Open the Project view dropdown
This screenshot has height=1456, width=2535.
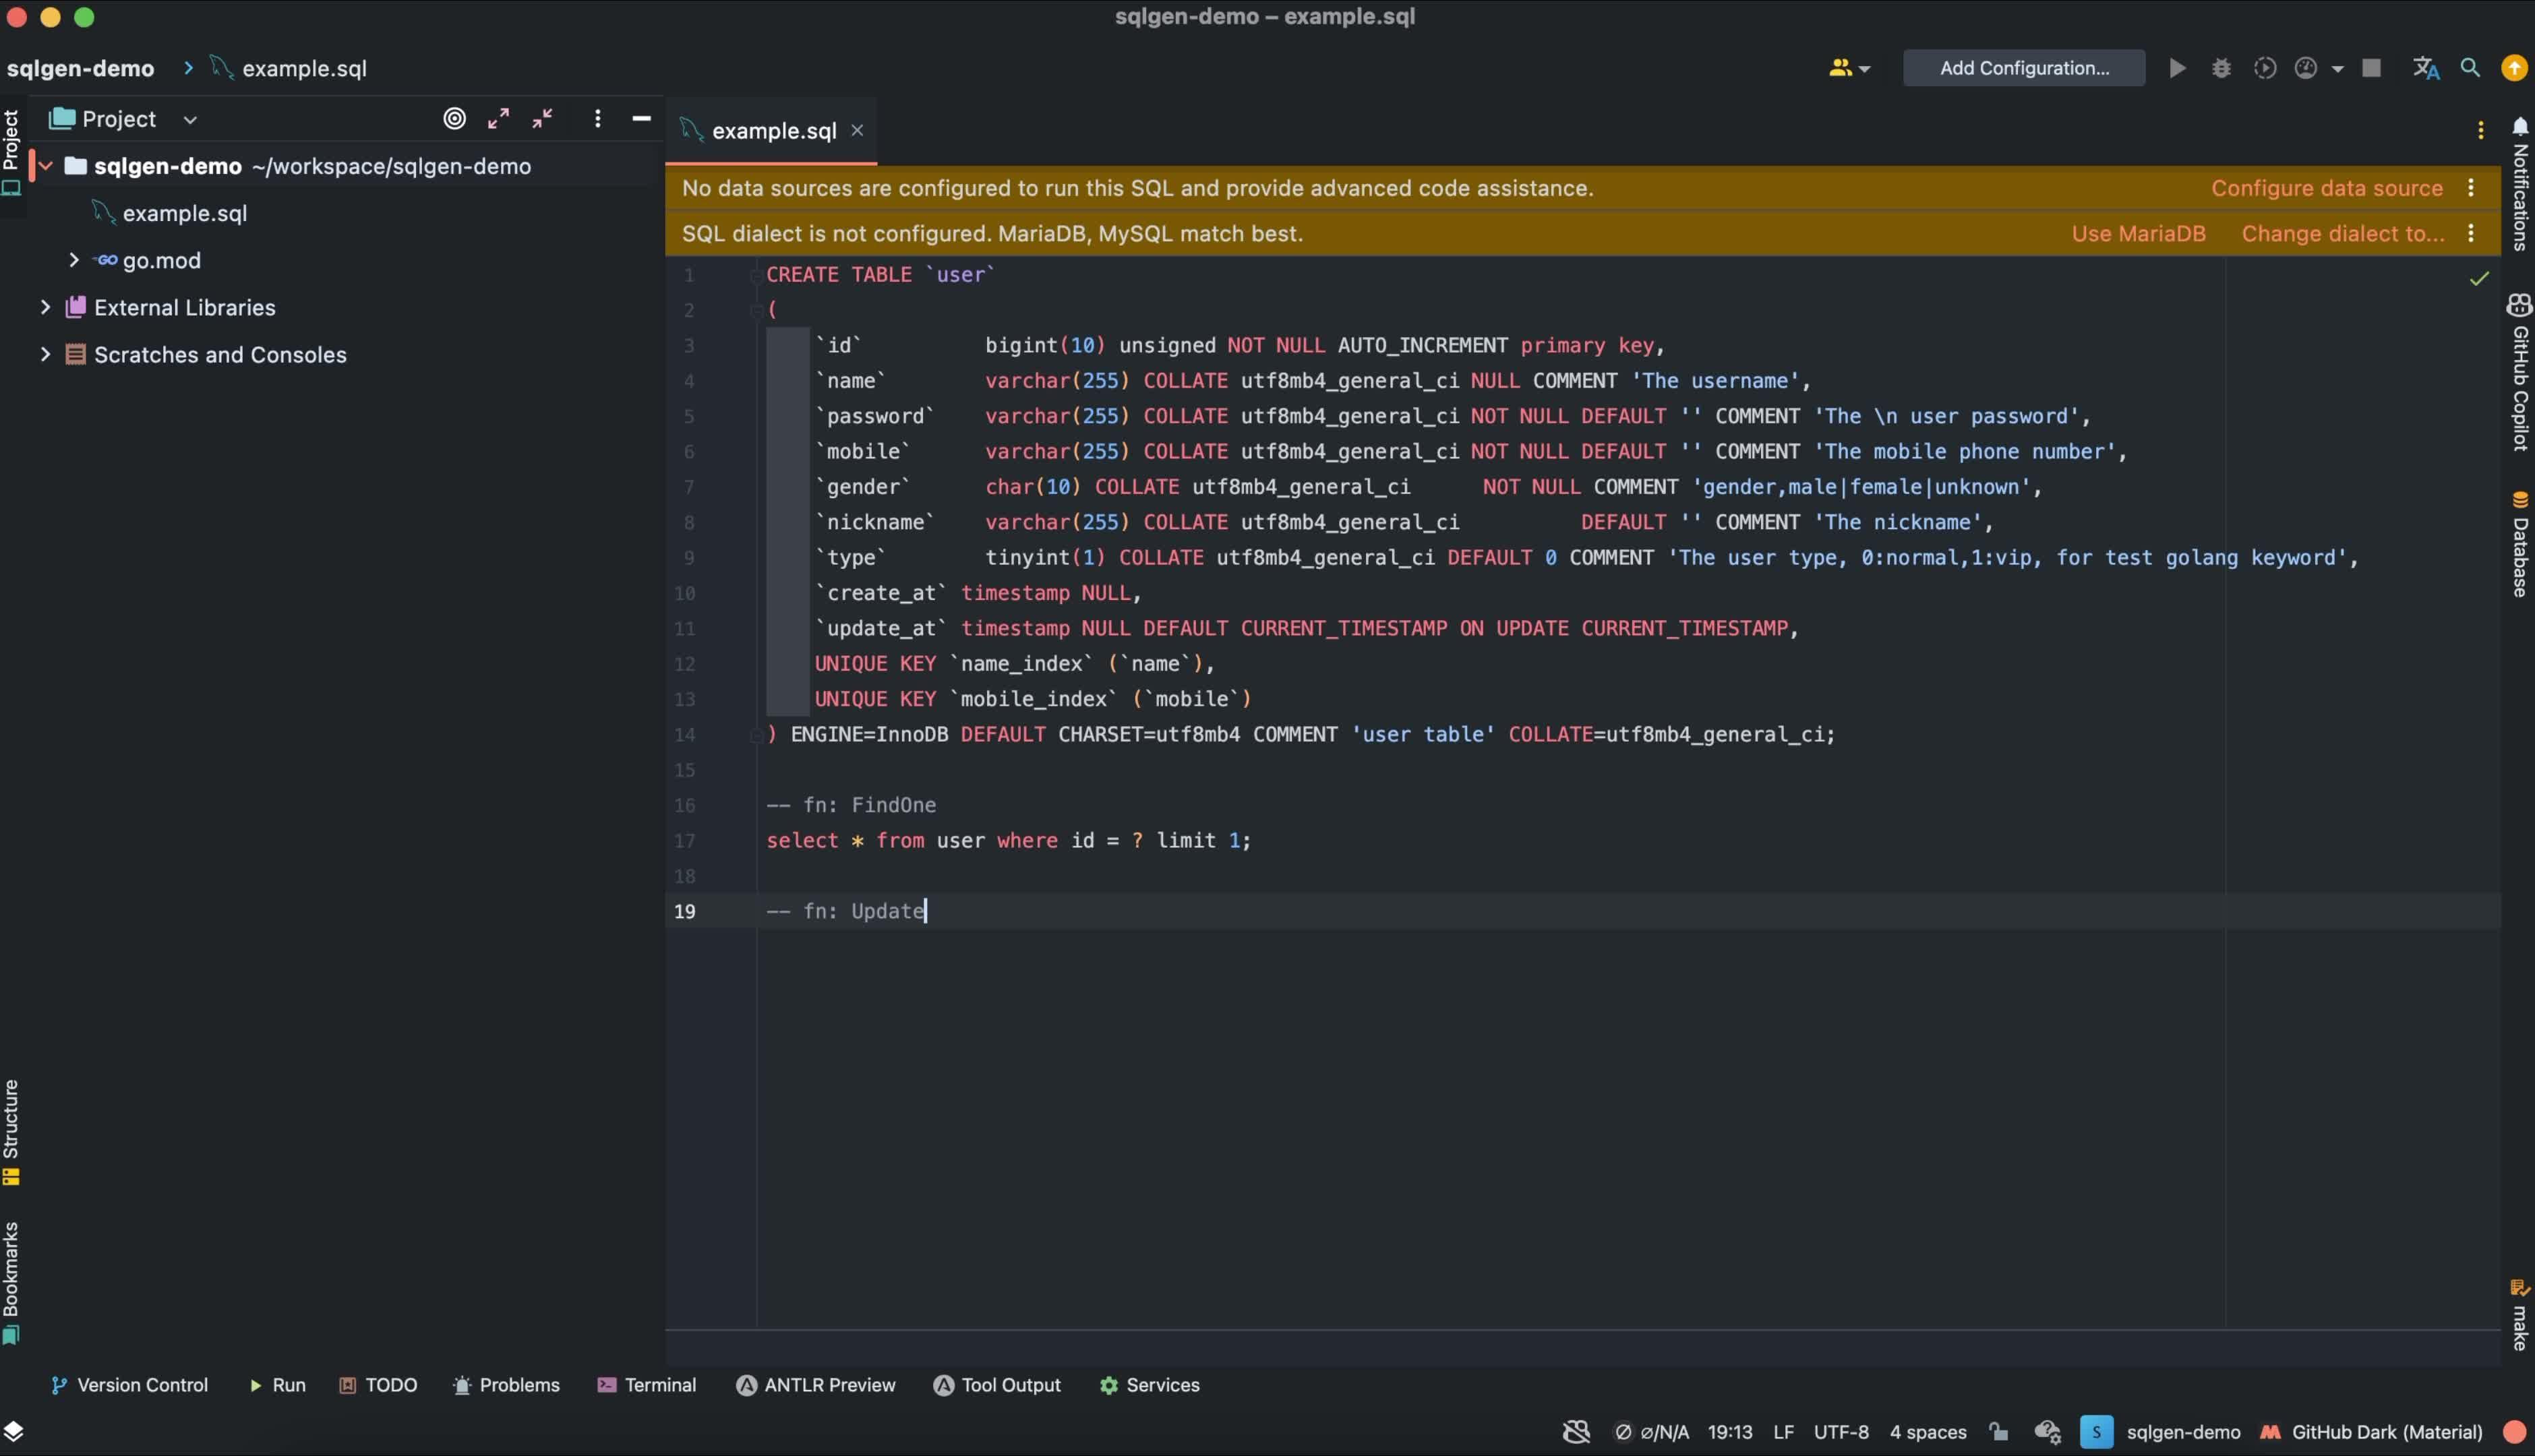coord(190,120)
